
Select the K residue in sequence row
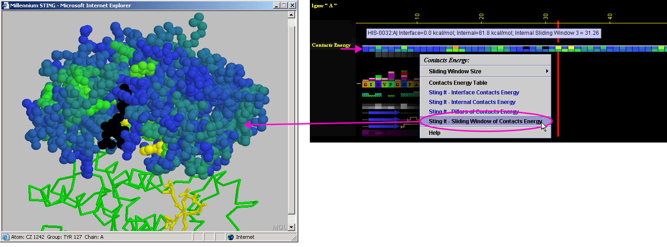click(x=378, y=84)
